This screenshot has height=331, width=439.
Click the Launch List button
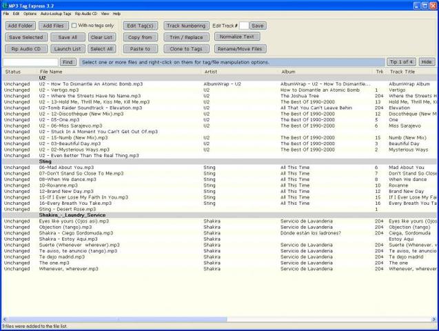coord(68,49)
